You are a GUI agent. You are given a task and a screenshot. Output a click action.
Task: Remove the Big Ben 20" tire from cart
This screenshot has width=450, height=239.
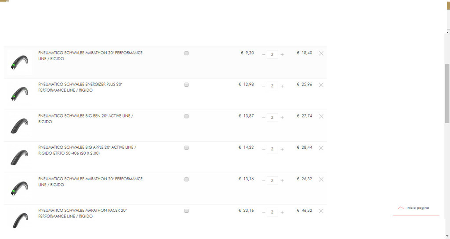tap(321, 116)
